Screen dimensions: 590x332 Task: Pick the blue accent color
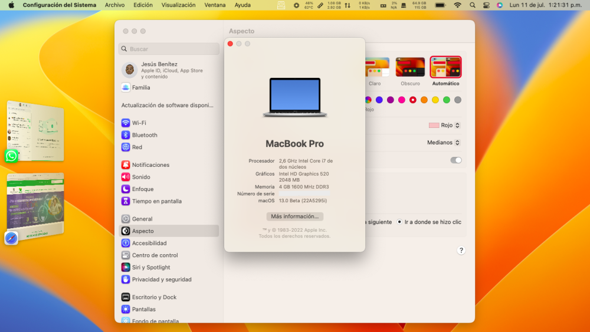pos(379,100)
